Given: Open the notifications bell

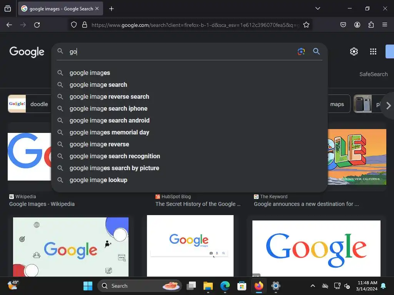Looking at the screenshot, I should 384,286.
